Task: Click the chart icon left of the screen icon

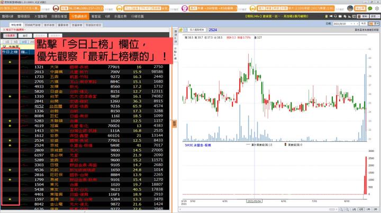Action: pos(349,16)
